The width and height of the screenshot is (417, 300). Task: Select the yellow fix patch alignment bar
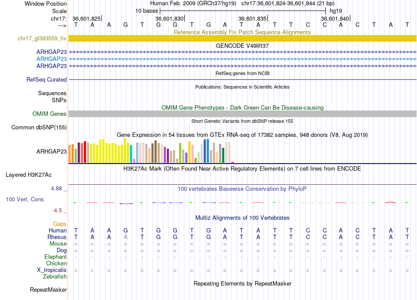tap(242, 38)
